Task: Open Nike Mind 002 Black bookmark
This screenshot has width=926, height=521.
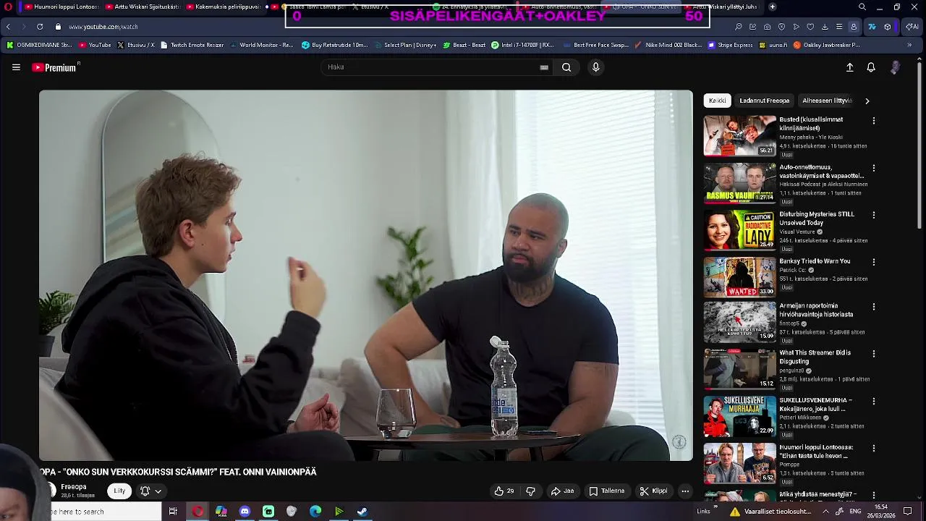Action: tap(668, 45)
